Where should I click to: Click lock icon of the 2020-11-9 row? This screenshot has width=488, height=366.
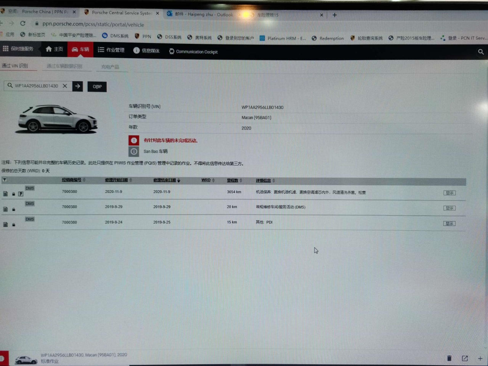click(x=14, y=194)
